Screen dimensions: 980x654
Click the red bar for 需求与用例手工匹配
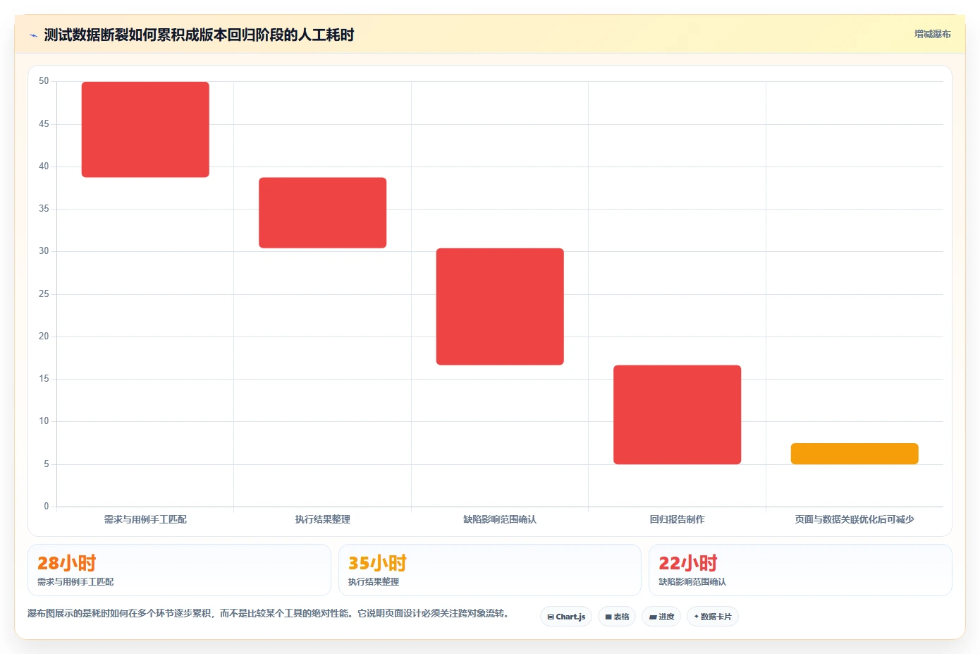click(x=145, y=129)
